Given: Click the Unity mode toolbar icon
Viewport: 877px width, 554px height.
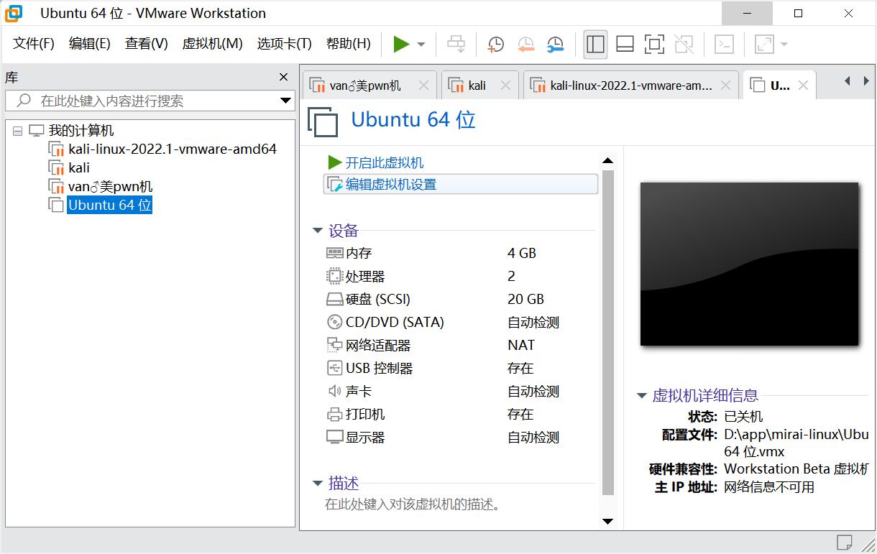Looking at the screenshot, I should (x=684, y=45).
